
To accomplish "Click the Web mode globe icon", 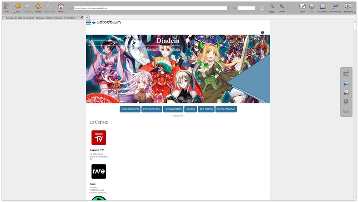I will (x=312, y=6).
